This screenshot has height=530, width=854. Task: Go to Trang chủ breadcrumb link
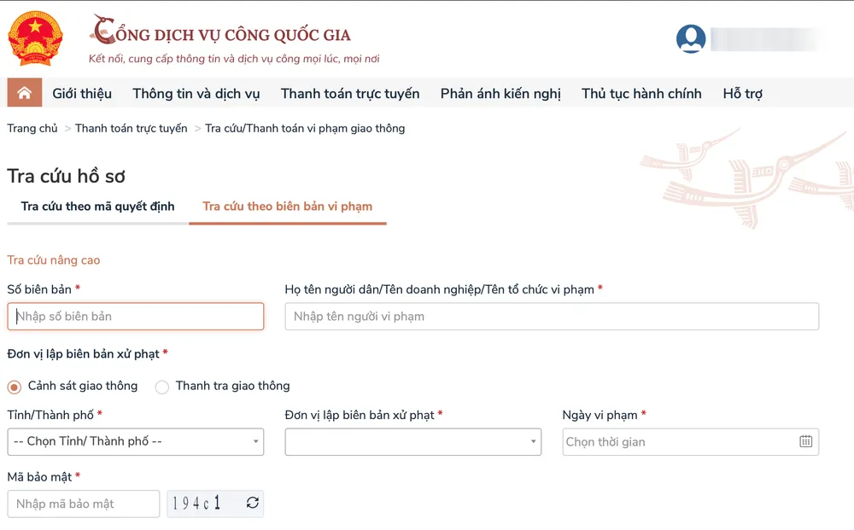tap(32, 128)
